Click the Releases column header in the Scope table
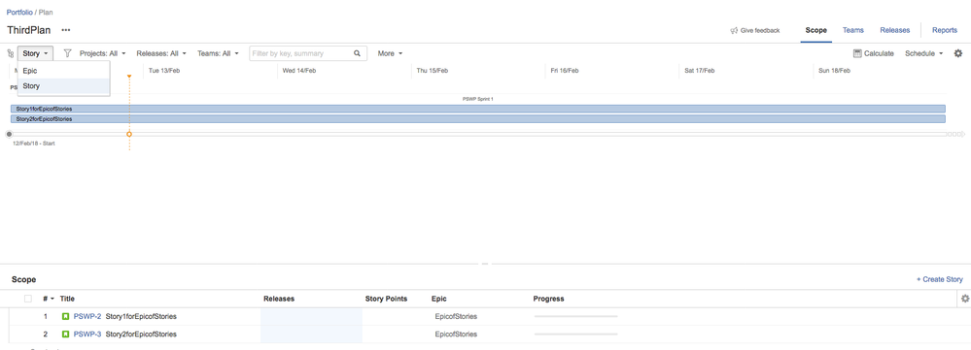The width and height of the screenshot is (971, 350). [x=279, y=299]
